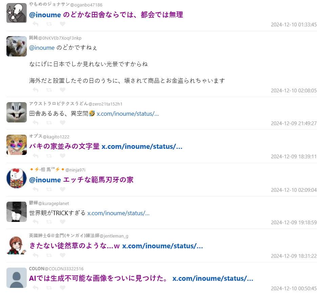Open status link in zero21ta152h1 tweet
This screenshot has height=296, width=319.
(128, 114)
